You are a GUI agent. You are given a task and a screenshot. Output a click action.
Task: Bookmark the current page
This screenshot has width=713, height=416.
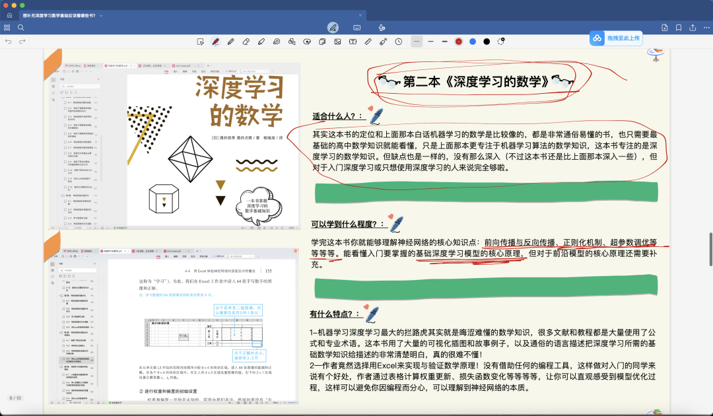click(x=679, y=28)
